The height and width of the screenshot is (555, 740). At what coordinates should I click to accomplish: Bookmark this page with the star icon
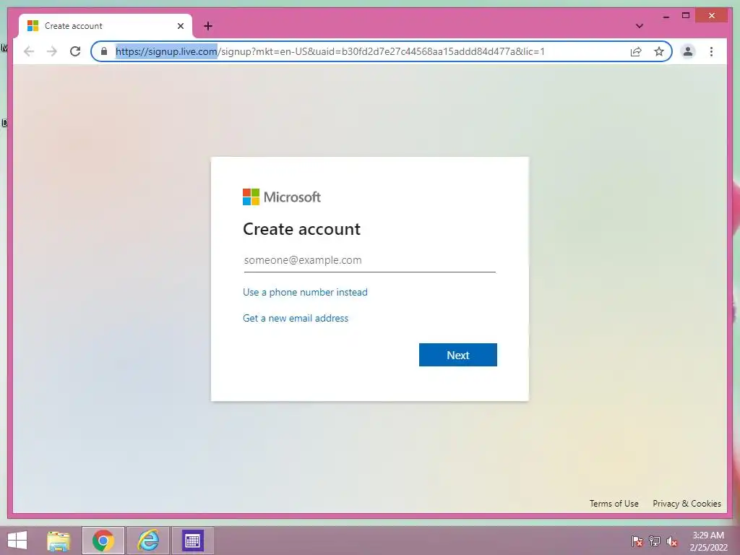[x=659, y=51]
